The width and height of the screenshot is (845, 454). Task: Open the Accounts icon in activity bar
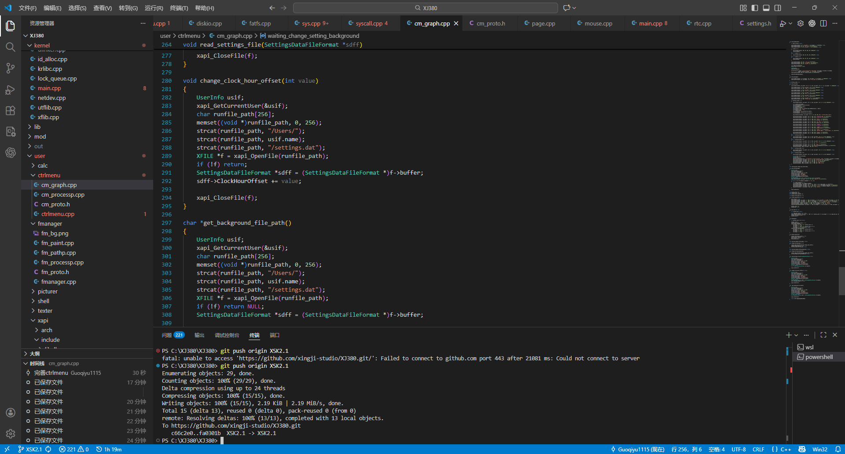(x=11, y=413)
